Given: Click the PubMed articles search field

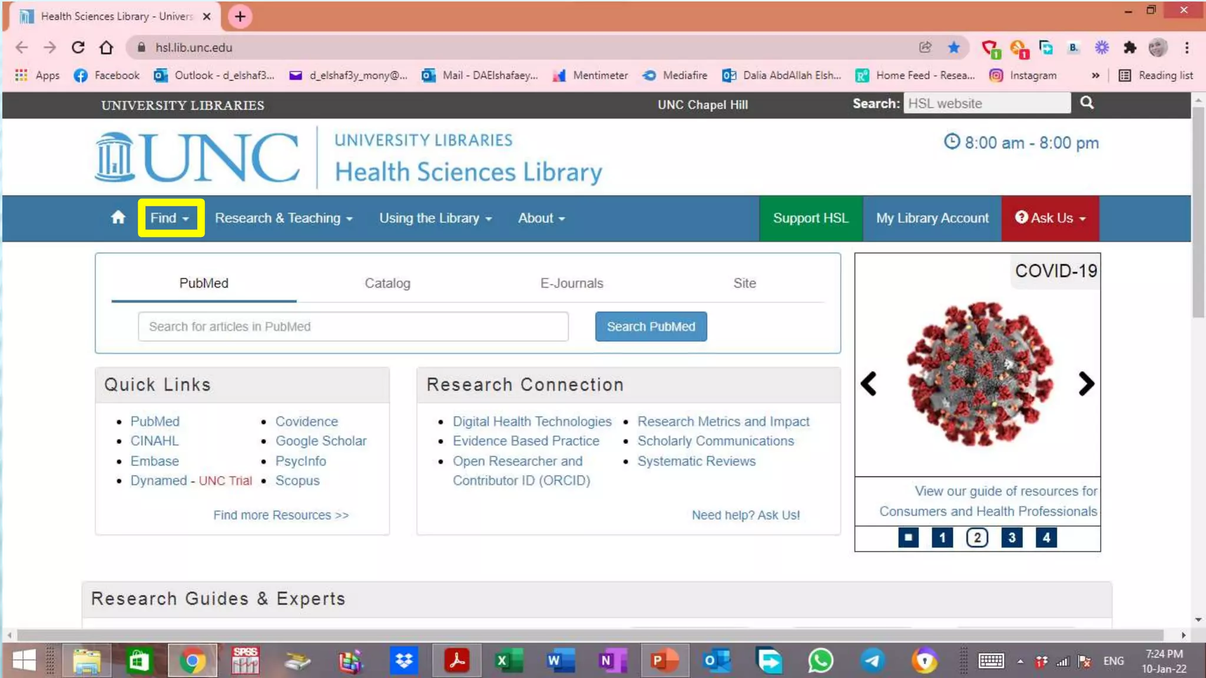Looking at the screenshot, I should 353,327.
